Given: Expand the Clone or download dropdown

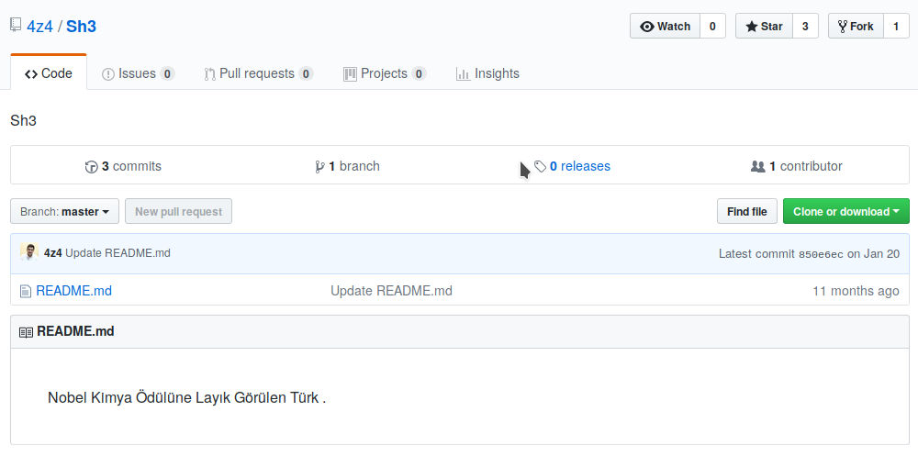Looking at the screenshot, I should point(846,211).
